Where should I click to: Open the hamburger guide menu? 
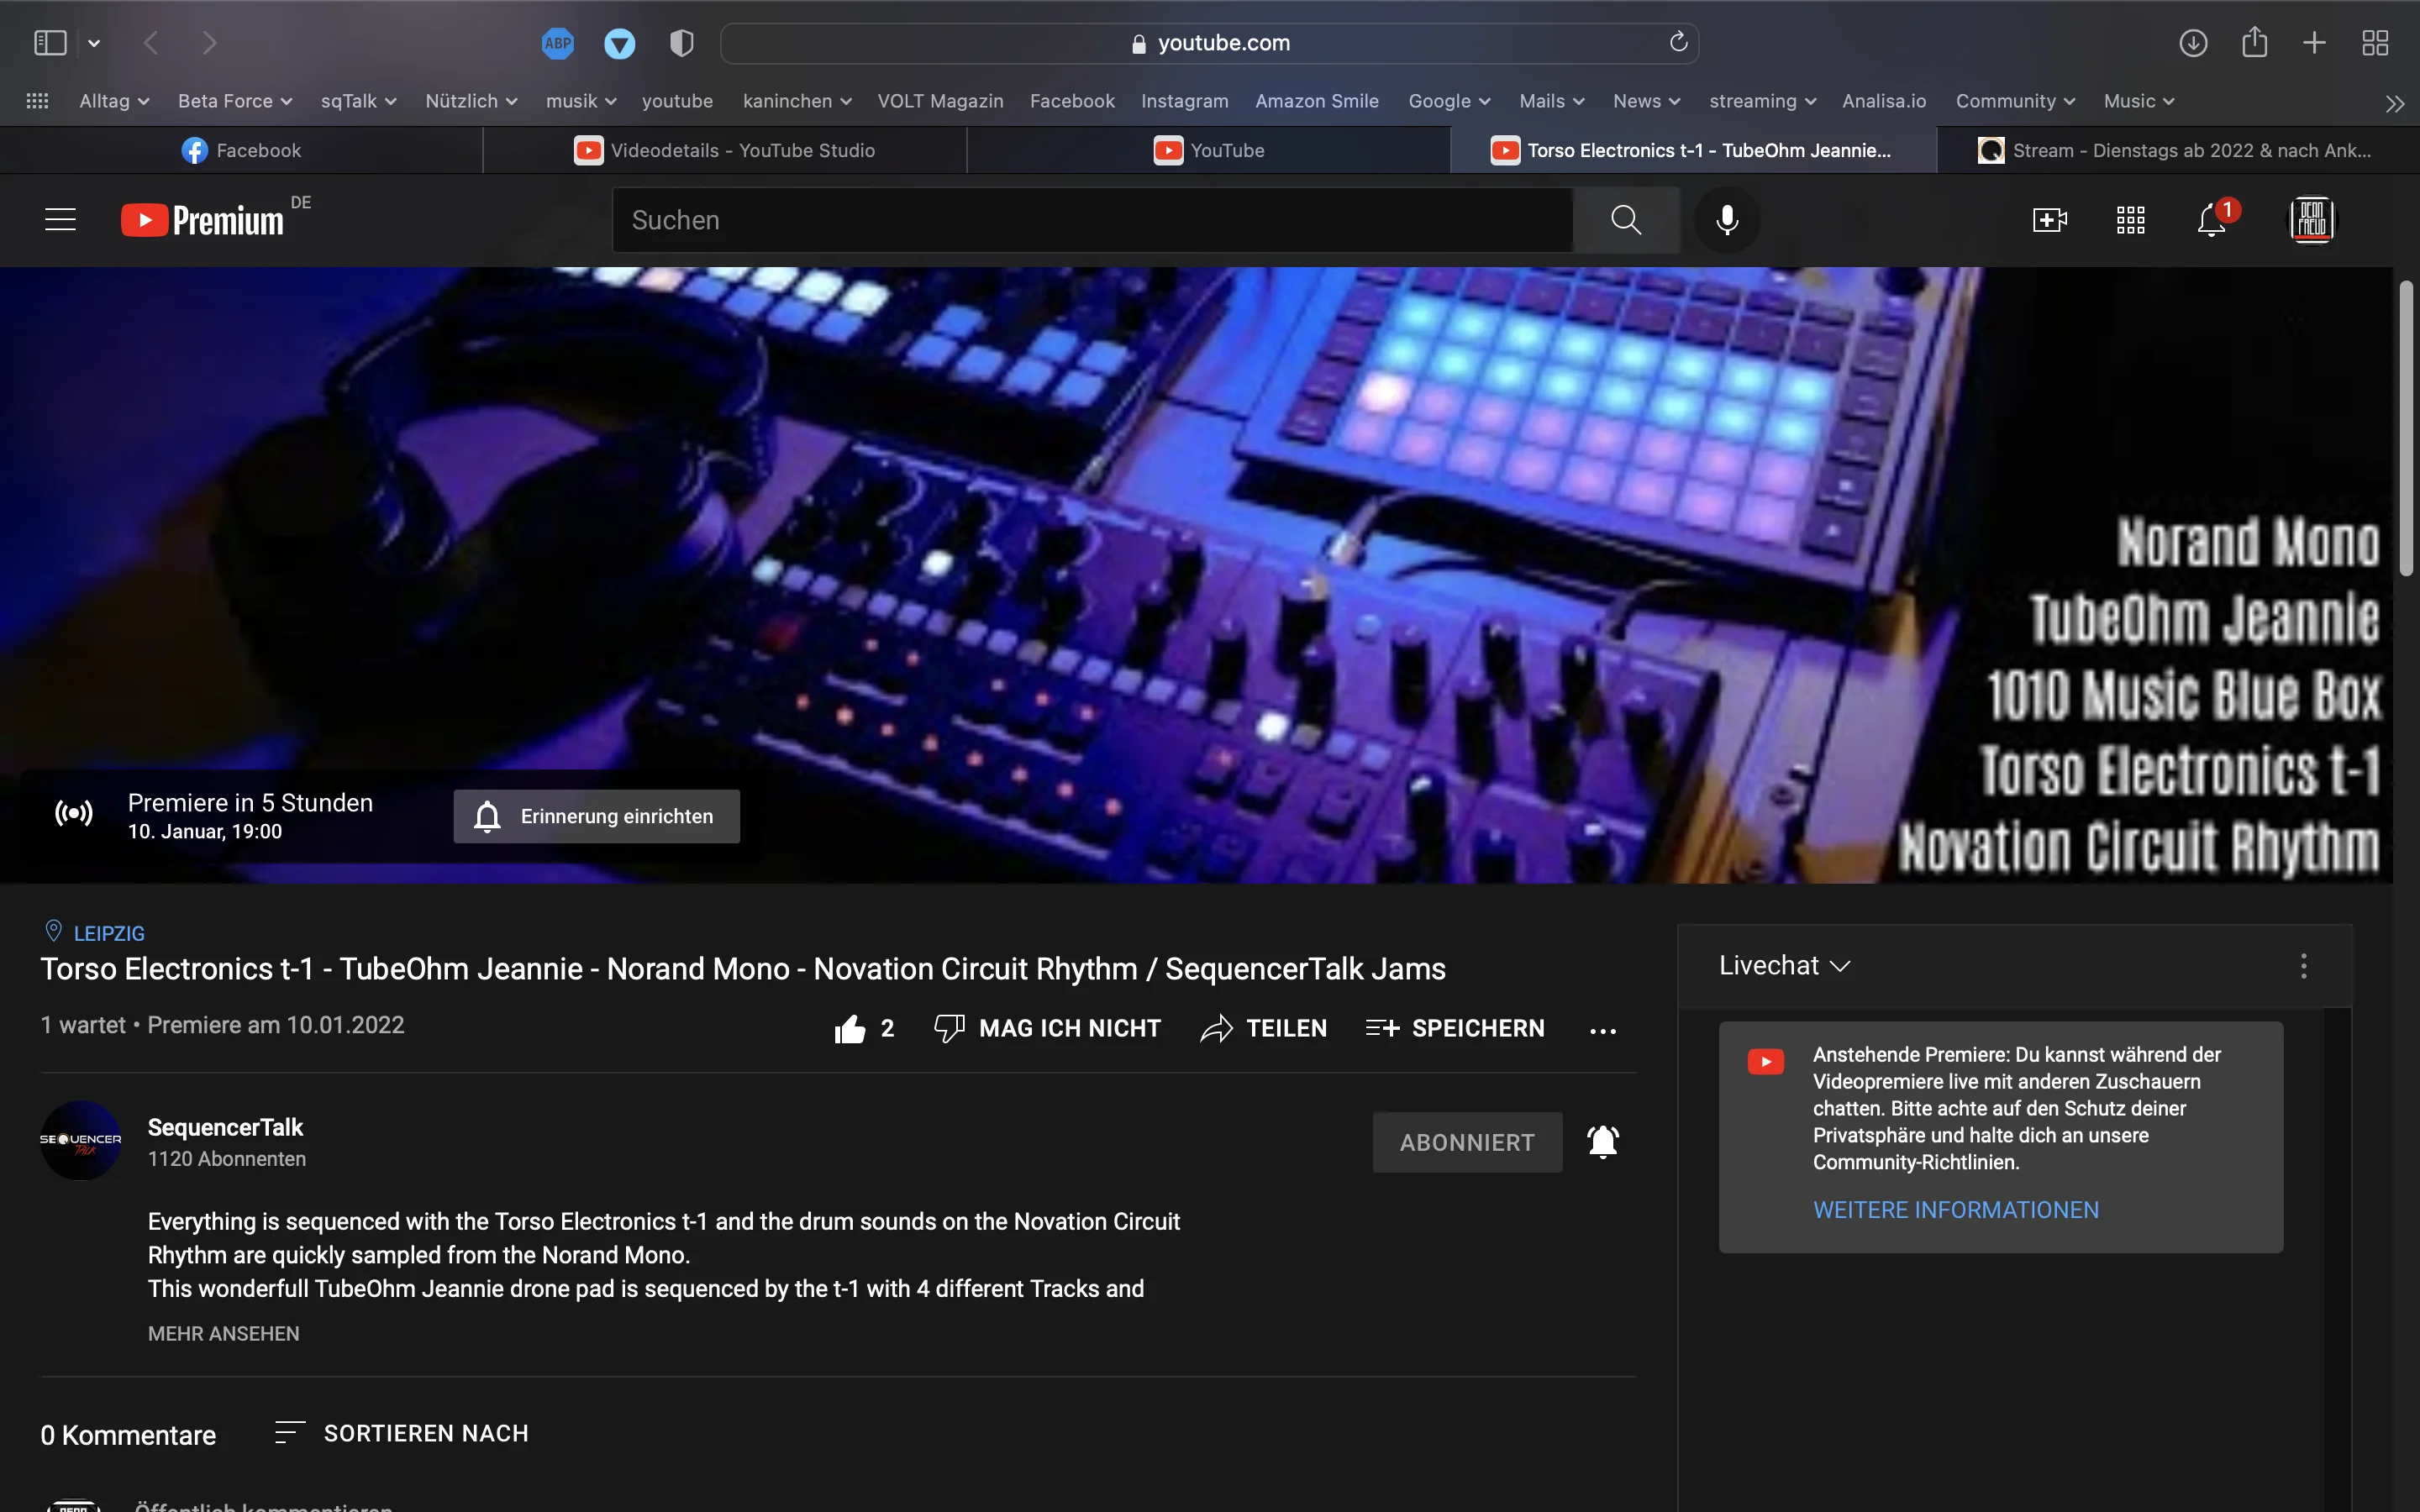pos(60,220)
